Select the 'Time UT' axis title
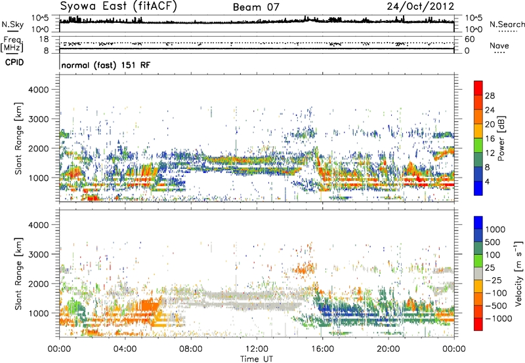Viewport: 525px width, 363px height. click(x=257, y=359)
